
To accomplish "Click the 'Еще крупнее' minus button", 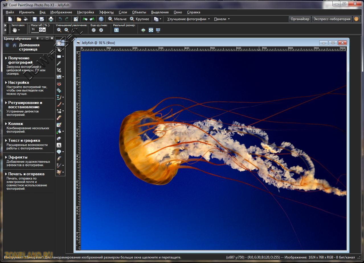I will tap(94, 30).
